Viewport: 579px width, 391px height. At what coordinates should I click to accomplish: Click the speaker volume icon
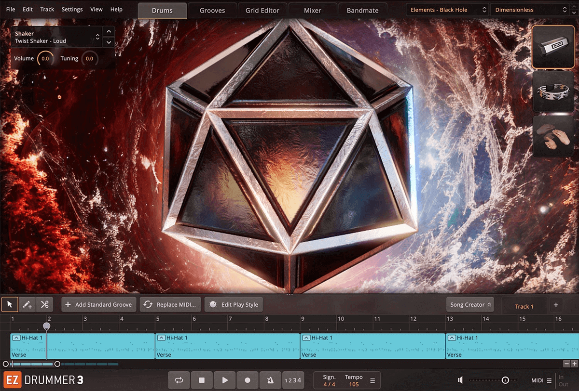coord(460,380)
